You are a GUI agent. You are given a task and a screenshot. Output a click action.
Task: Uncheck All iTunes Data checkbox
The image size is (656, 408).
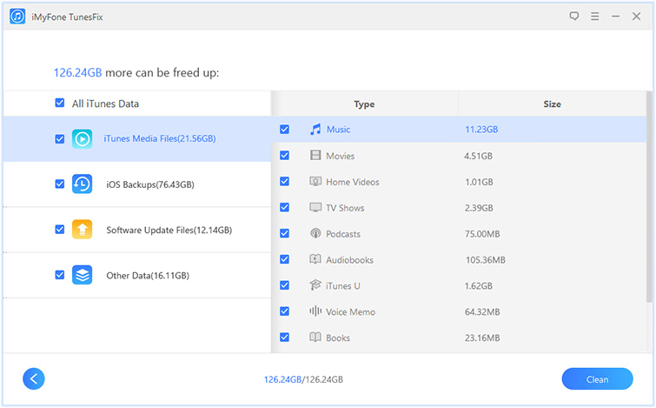click(x=60, y=103)
